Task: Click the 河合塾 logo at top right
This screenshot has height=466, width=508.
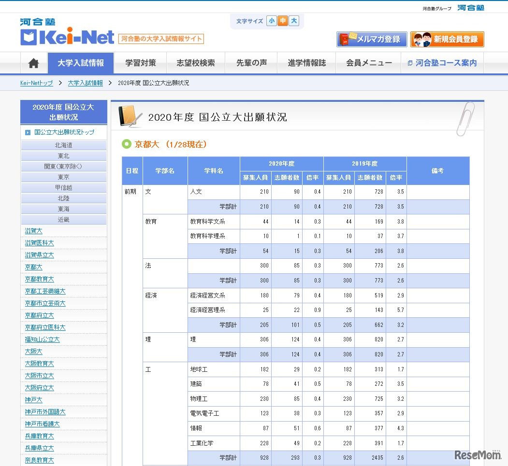Action: tap(471, 8)
